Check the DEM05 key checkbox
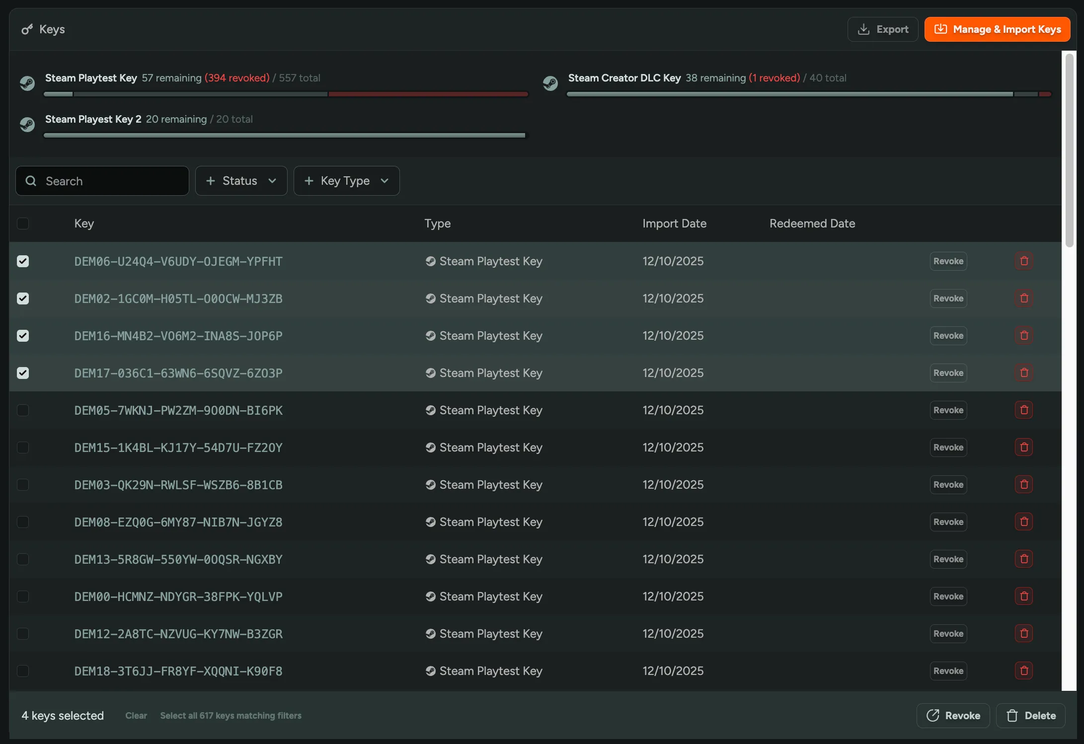The image size is (1084, 744). 23,410
